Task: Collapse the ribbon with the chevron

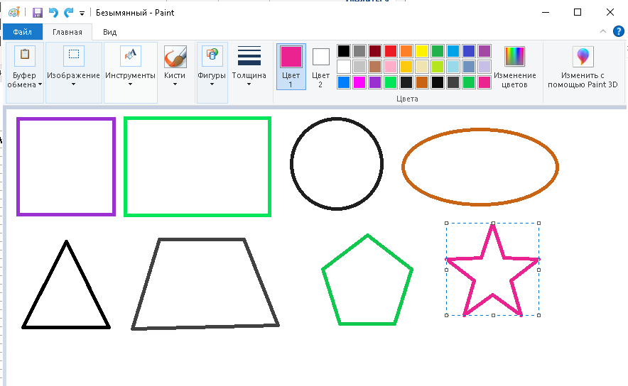Action: pyautogui.click(x=602, y=32)
